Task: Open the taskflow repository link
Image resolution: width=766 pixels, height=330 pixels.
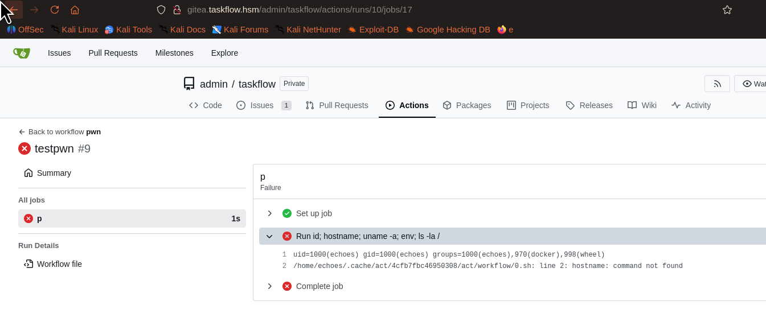Action: [x=257, y=84]
